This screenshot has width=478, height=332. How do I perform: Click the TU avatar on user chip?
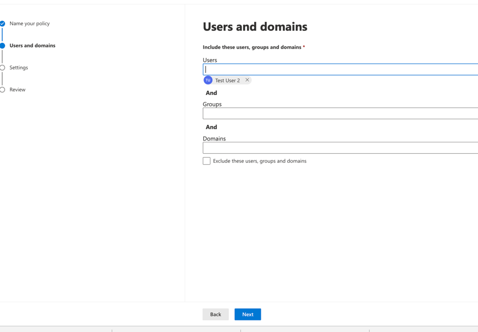coord(208,81)
